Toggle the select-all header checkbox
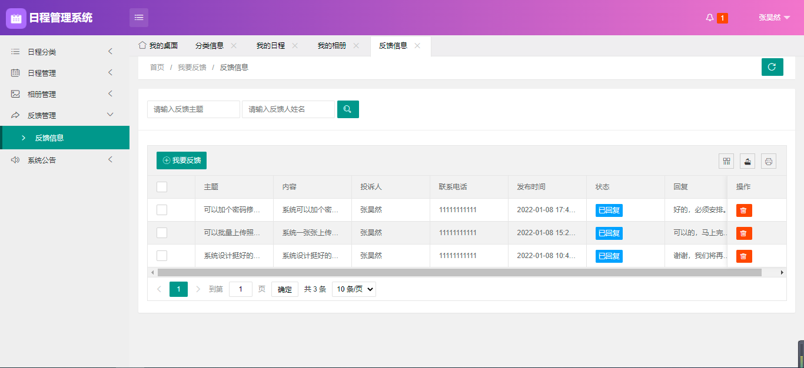The height and width of the screenshot is (368, 804). pyautogui.click(x=162, y=187)
